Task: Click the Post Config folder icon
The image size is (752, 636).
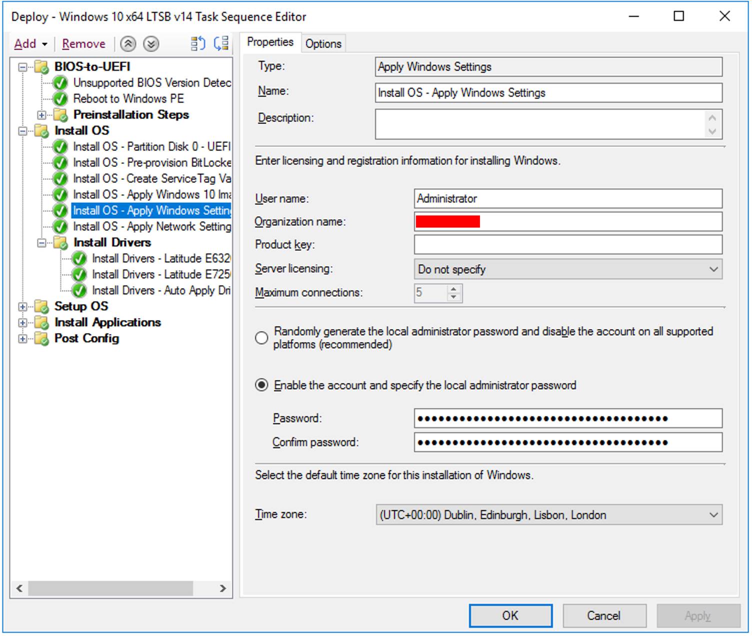Action: (41, 338)
